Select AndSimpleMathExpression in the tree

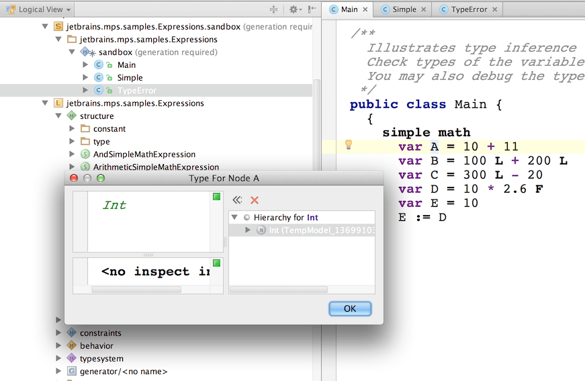click(x=144, y=155)
